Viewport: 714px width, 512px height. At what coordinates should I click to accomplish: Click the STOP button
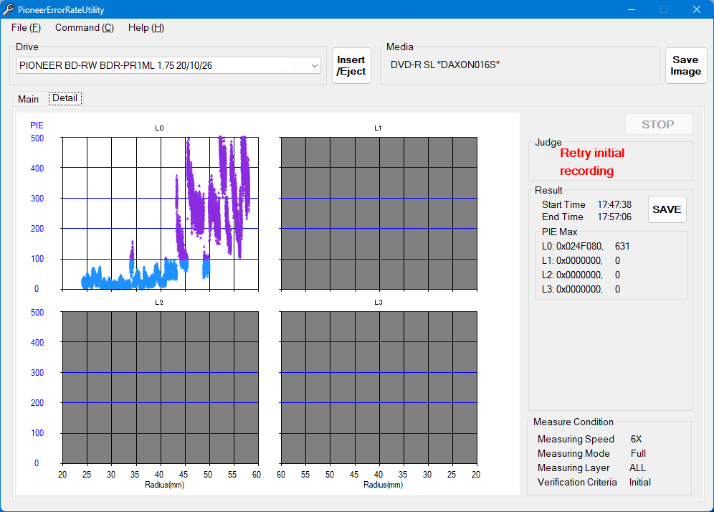(x=658, y=124)
